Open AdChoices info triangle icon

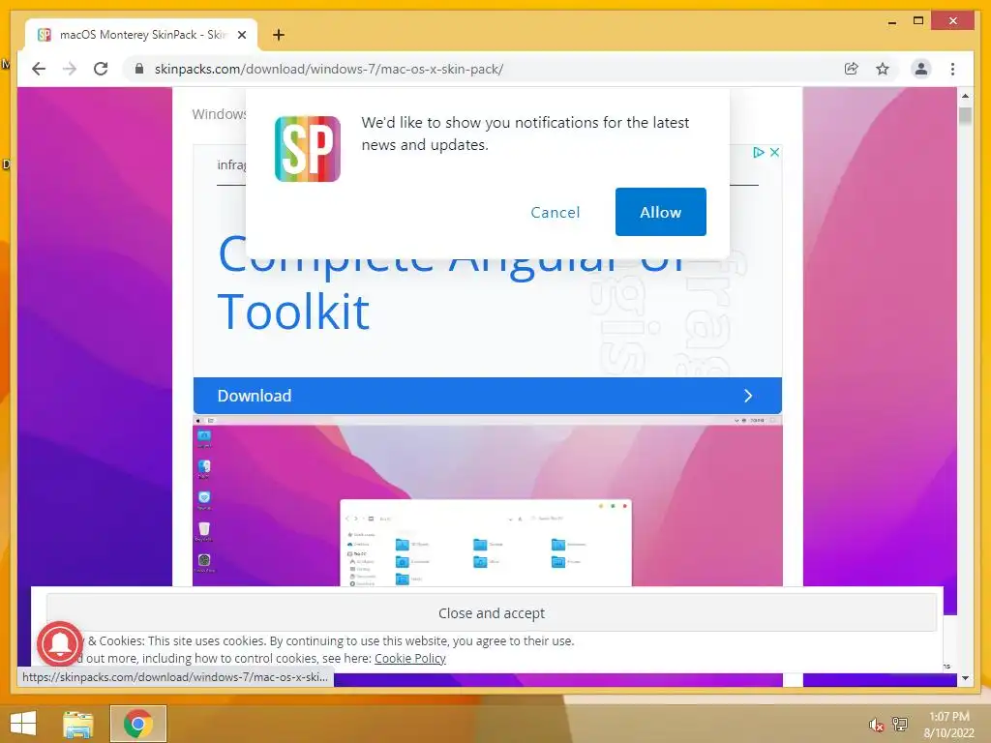759,152
